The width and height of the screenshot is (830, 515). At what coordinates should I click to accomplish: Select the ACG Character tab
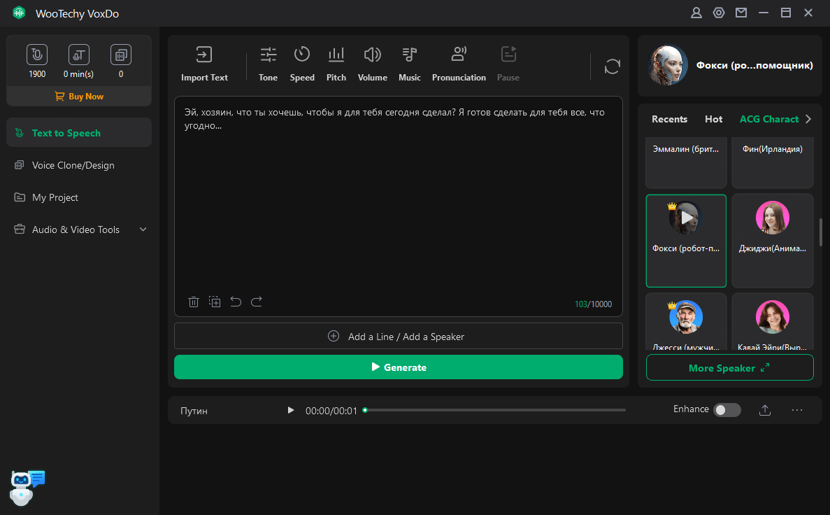769,119
